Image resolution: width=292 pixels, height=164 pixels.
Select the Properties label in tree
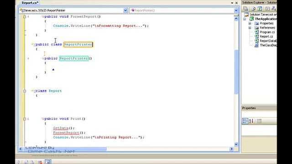click(x=266, y=23)
